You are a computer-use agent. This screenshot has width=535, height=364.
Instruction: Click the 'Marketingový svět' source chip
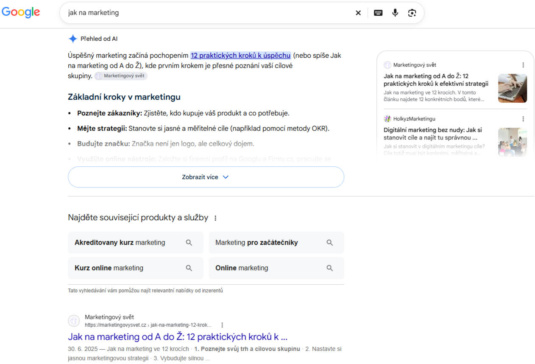pyautogui.click(x=121, y=76)
